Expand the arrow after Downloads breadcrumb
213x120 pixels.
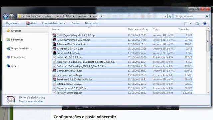point(91,16)
